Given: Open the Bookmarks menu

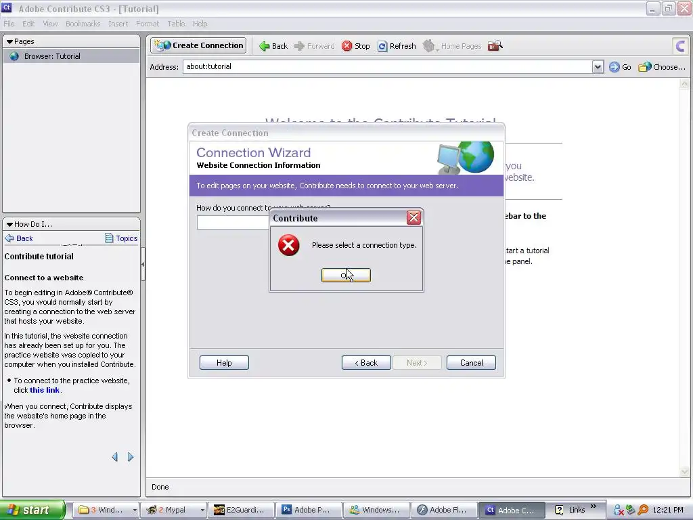Looking at the screenshot, I should click(83, 24).
